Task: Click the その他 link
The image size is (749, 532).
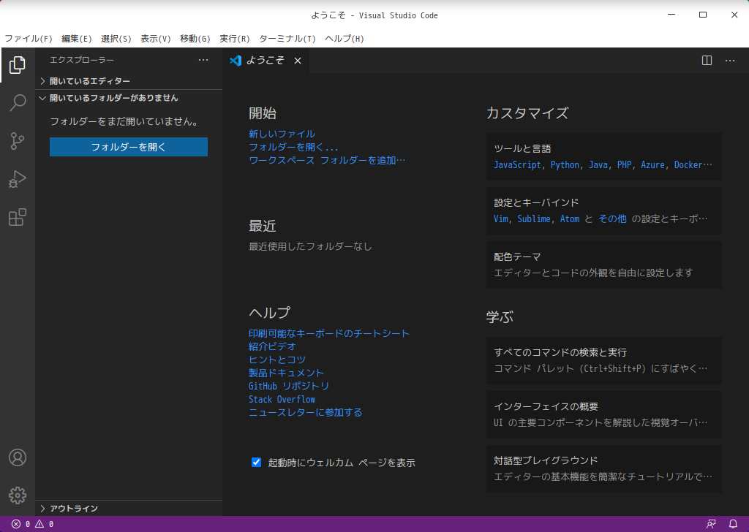Action: [612, 219]
